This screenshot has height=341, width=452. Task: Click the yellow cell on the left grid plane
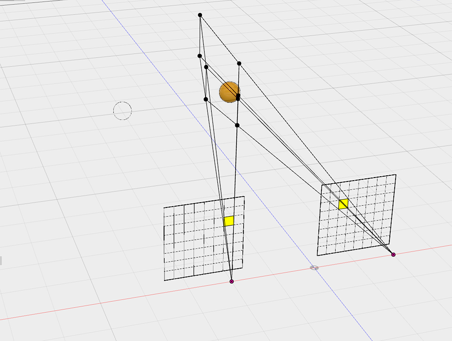[x=229, y=221]
